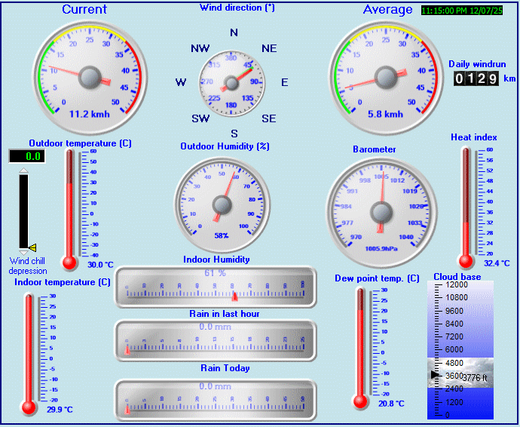The image size is (520, 427).
Task: Click the Daily windrun odometer counter
Action: pyautogui.click(x=476, y=78)
